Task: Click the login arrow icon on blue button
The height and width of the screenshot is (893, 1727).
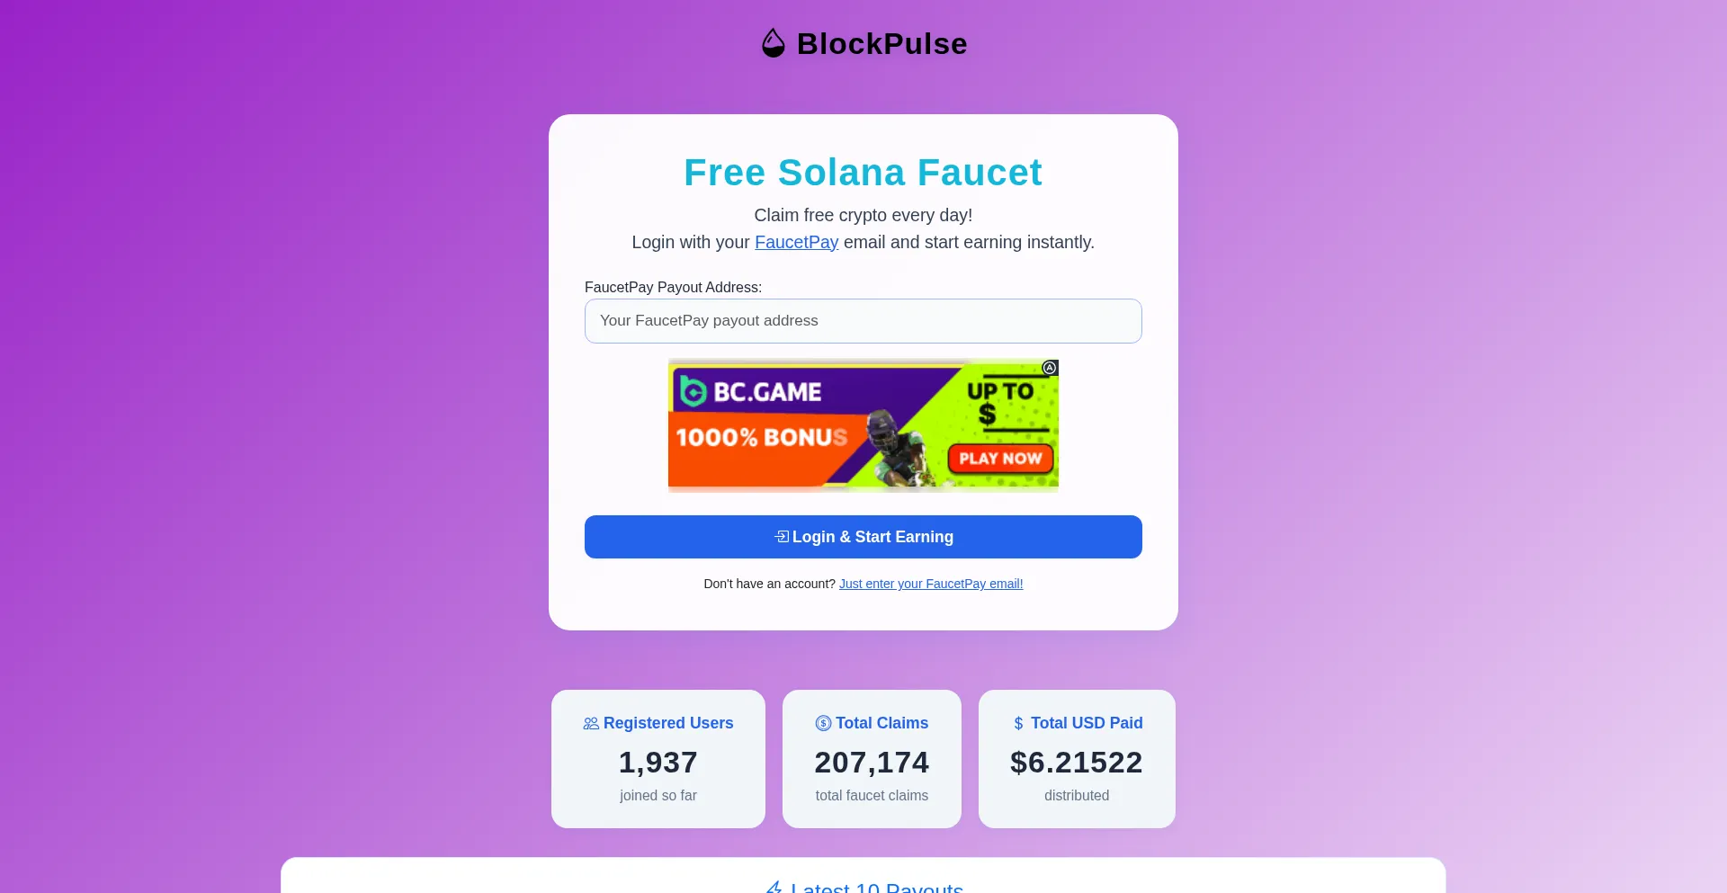Action: (782, 536)
